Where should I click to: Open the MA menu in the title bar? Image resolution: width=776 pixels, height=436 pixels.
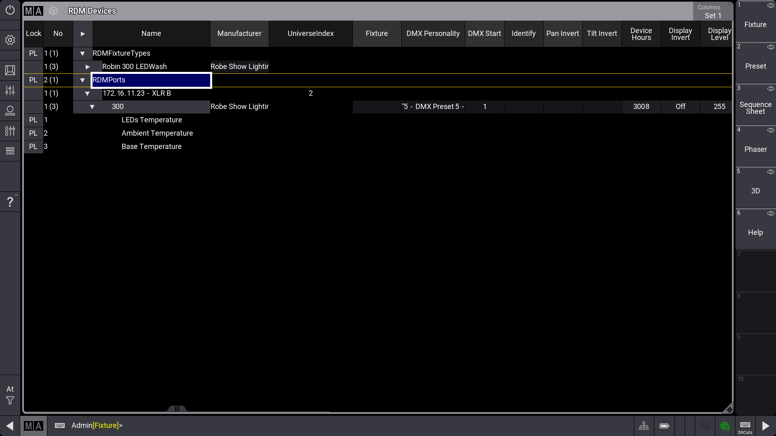(x=34, y=11)
